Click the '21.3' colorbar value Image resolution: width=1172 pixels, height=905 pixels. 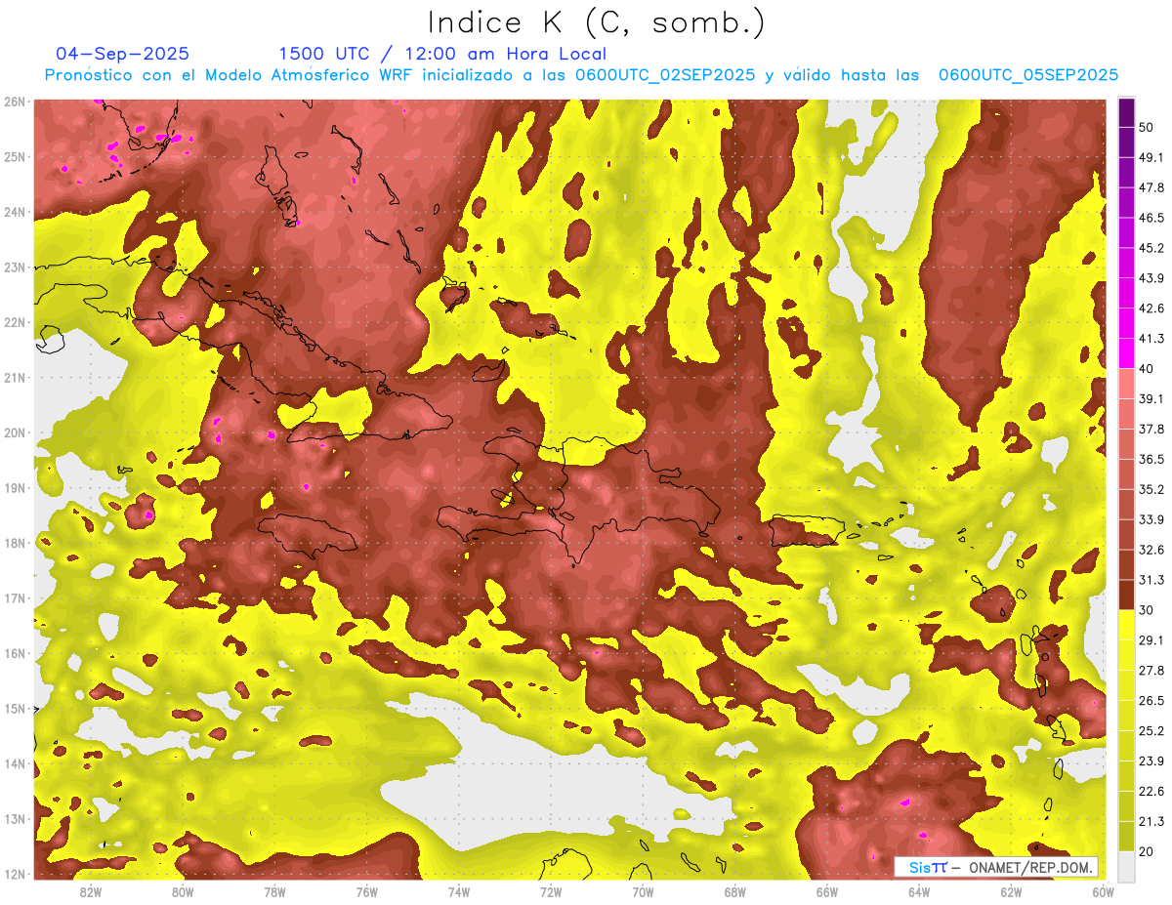(x=1151, y=821)
